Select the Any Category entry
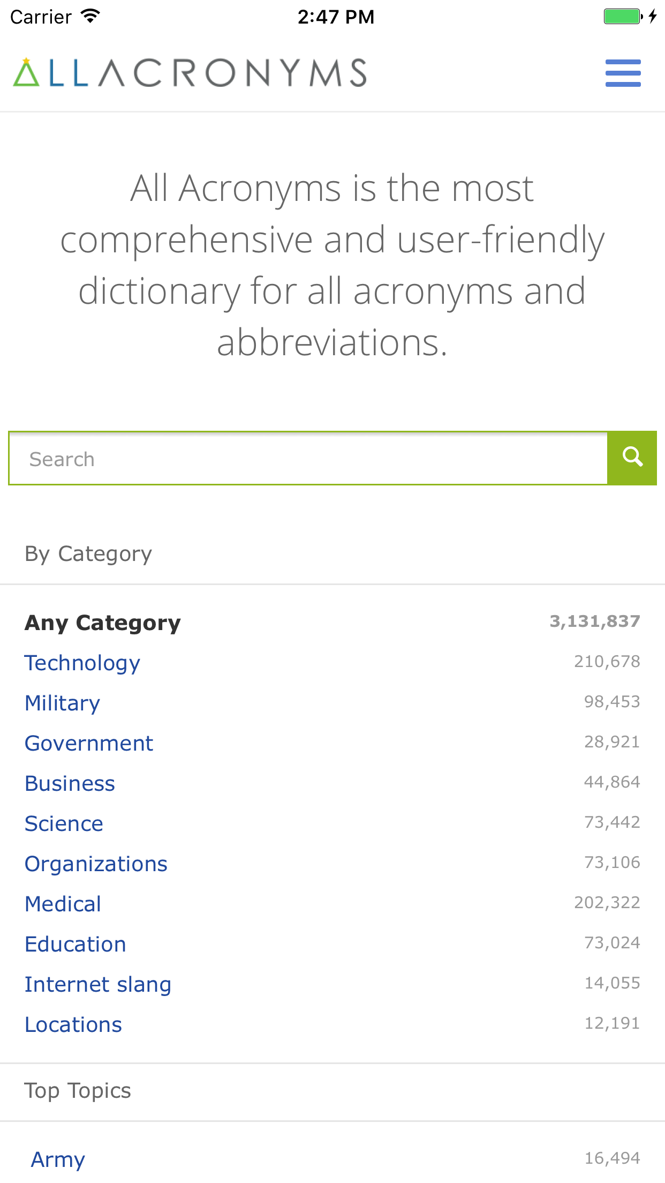 click(x=103, y=623)
